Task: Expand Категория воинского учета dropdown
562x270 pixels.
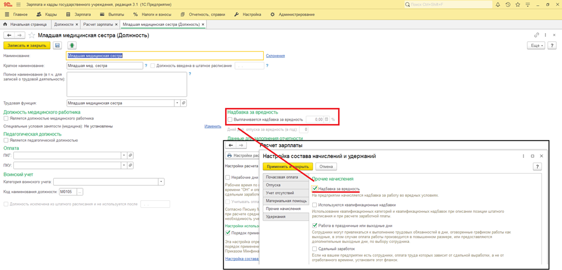Action: (161, 182)
